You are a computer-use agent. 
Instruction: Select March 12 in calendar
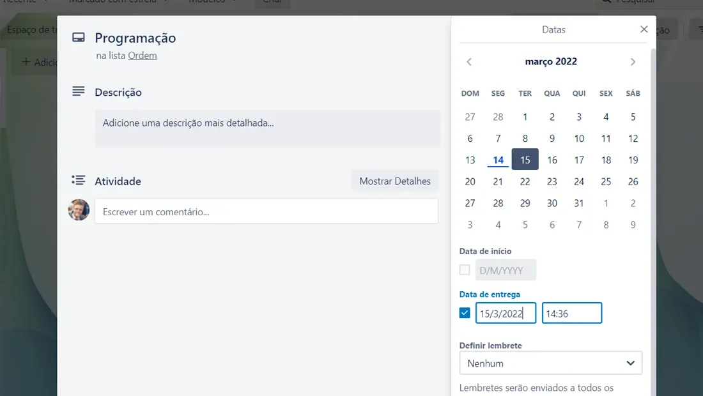pyautogui.click(x=633, y=139)
